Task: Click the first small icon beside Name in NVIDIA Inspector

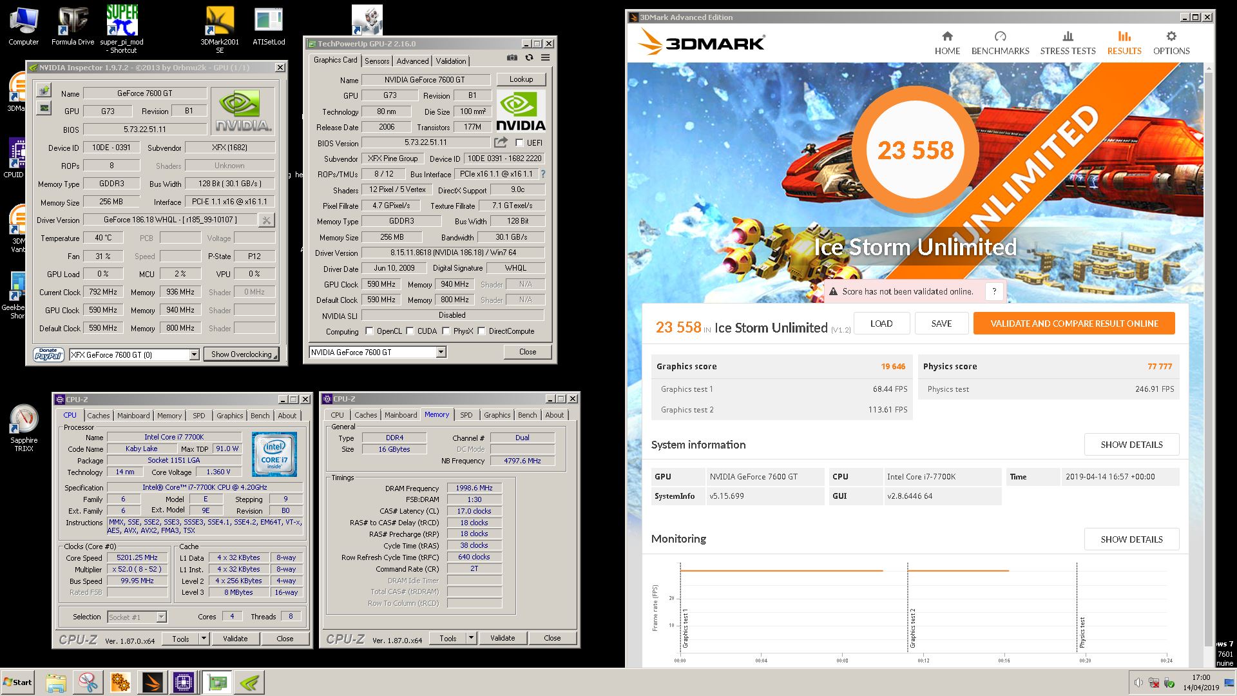Action: (44, 90)
